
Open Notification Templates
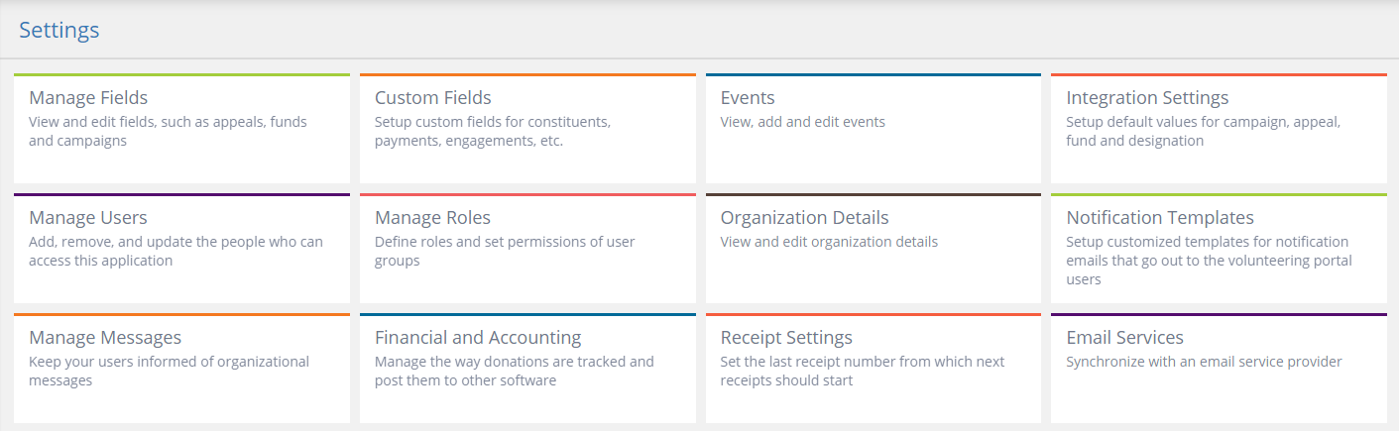click(x=1219, y=249)
